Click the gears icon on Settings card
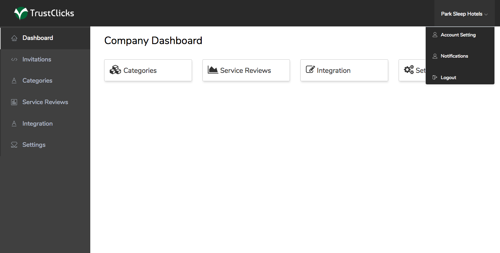Image resolution: width=500 pixels, height=253 pixels. [x=409, y=70]
